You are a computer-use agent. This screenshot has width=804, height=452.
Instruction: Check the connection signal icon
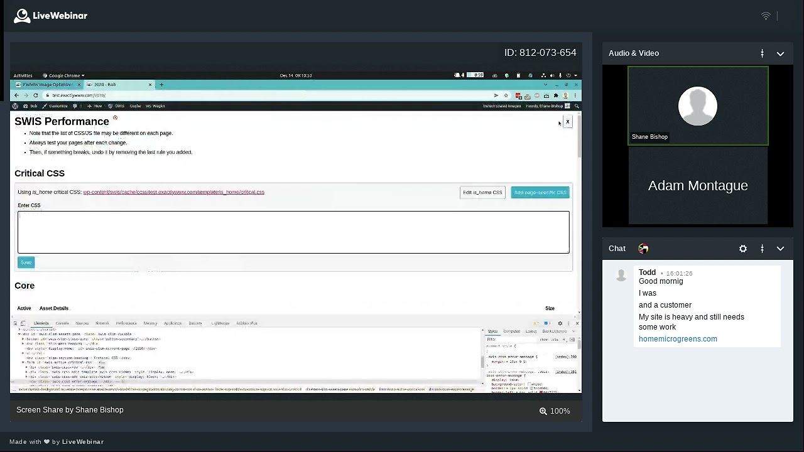click(x=766, y=16)
